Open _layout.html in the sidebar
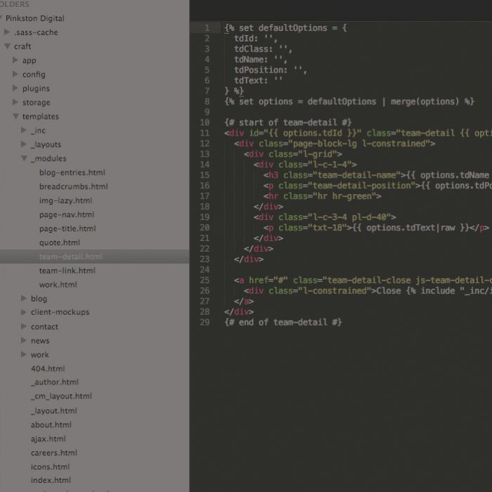 click(x=53, y=410)
